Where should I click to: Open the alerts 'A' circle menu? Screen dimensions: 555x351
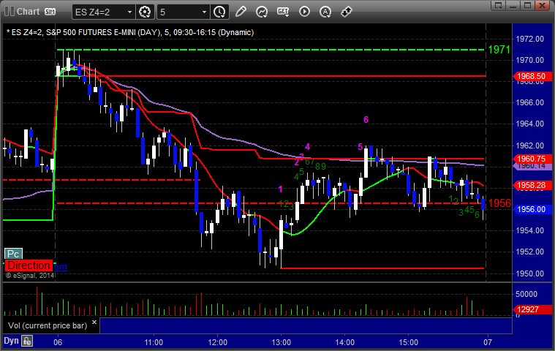(325, 12)
